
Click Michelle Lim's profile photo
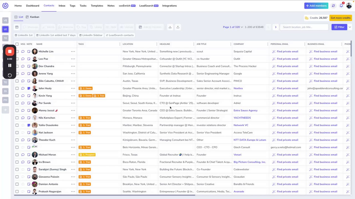click(x=35, y=51)
